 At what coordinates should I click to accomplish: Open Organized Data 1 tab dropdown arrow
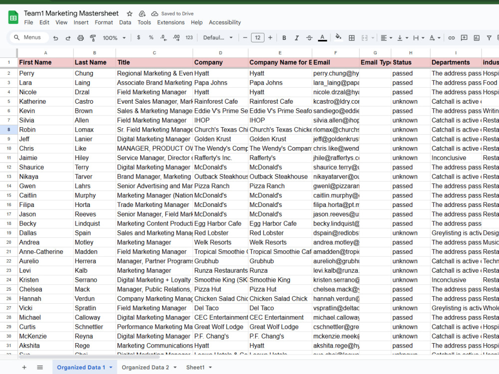point(111,368)
